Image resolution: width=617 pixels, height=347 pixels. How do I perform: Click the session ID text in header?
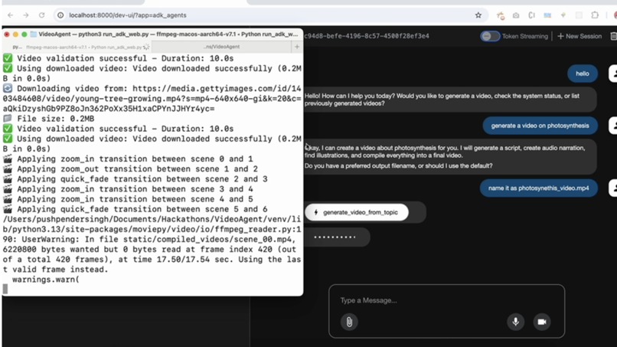tap(367, 36)
